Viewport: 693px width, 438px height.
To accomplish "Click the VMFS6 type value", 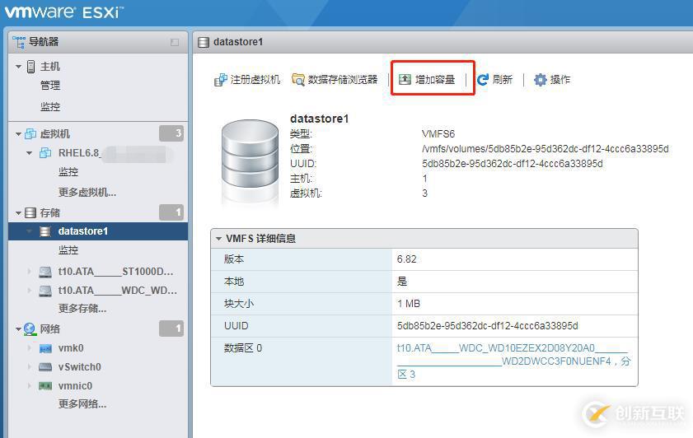I will 438,133.
